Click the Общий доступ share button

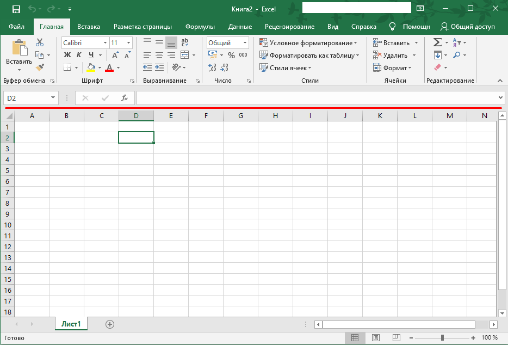click(x=468, y=27)
